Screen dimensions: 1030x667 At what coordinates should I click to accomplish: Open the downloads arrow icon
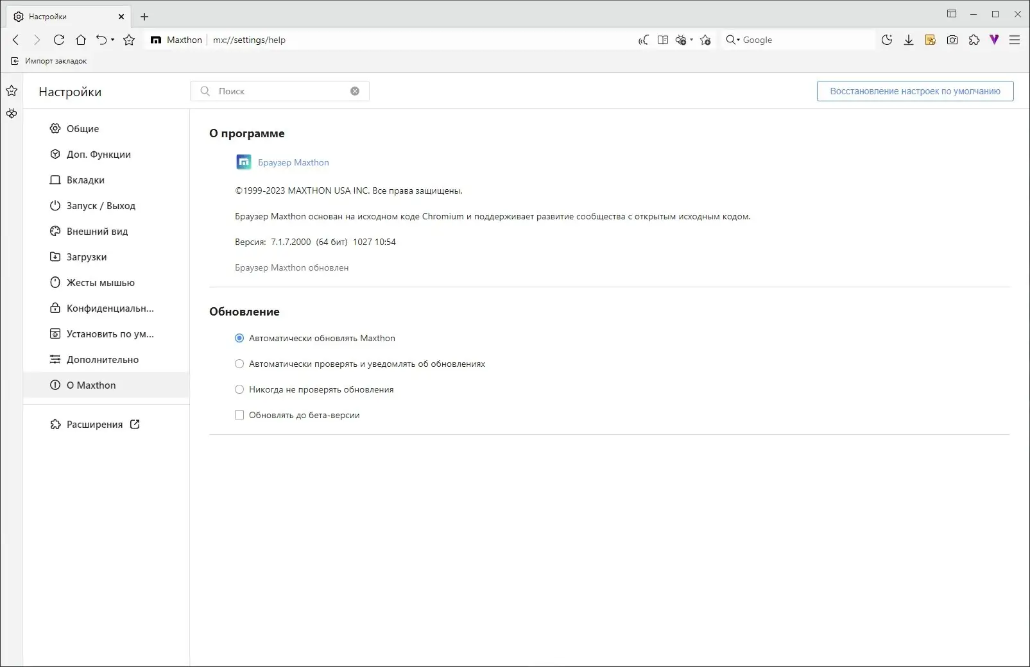909,40
